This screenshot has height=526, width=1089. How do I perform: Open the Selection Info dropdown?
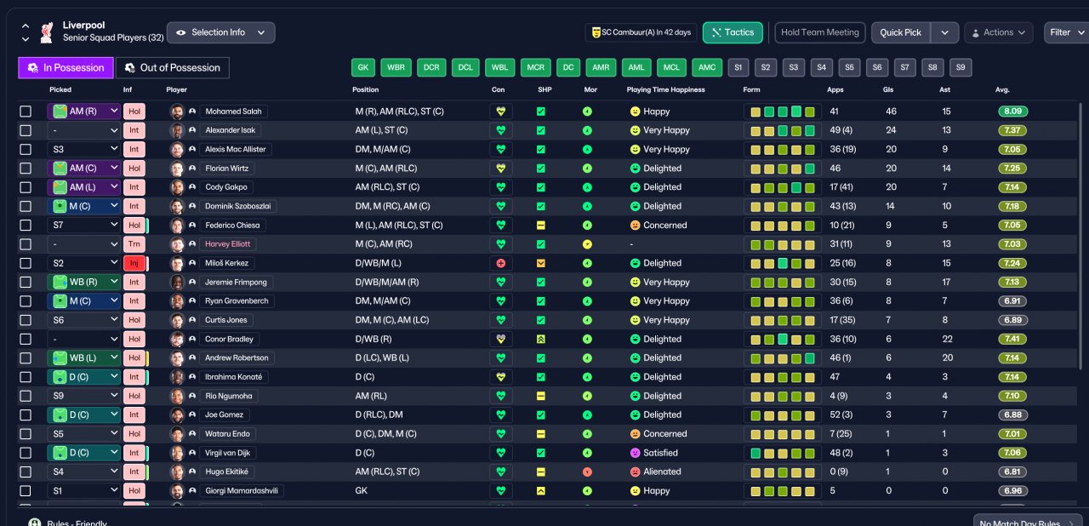(221, 32)
